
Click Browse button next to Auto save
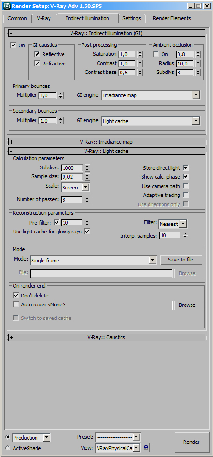pos(187,305)
